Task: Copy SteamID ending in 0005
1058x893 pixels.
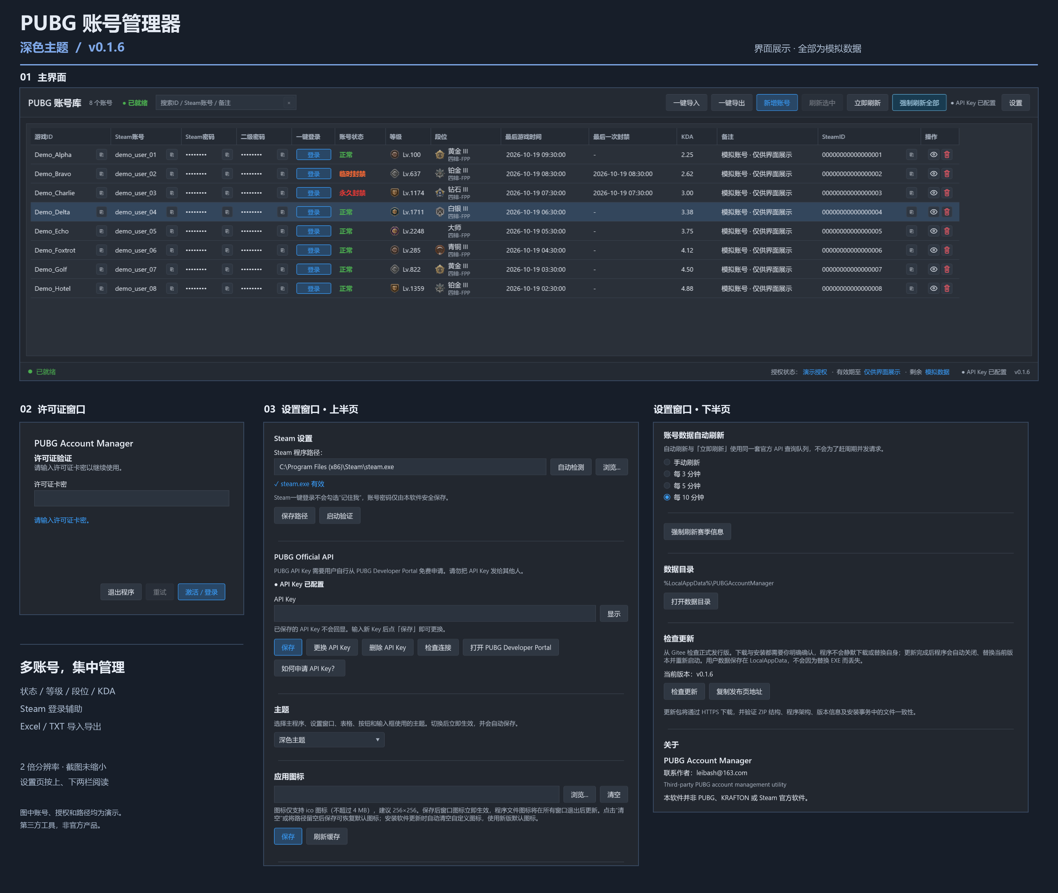Action: pos(911,231)
